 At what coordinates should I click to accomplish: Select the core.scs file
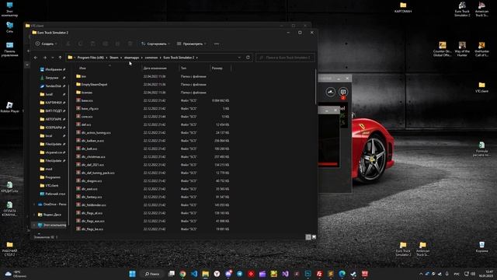[85, 117]
